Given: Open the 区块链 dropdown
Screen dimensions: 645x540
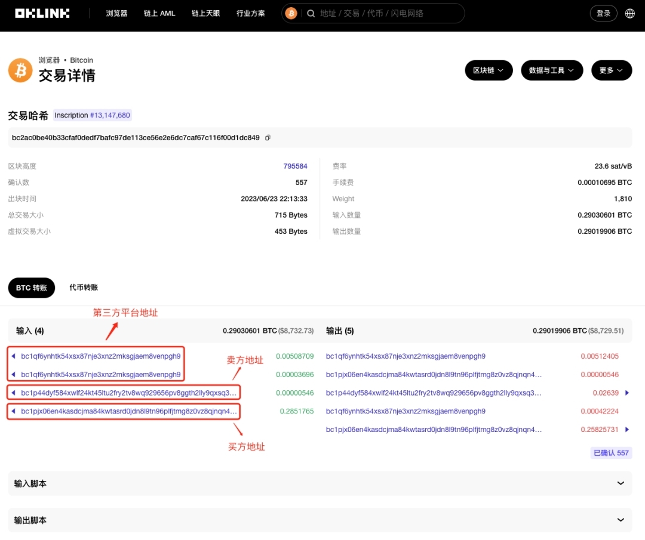Looking at the screenshot, I should pos(489,70).
